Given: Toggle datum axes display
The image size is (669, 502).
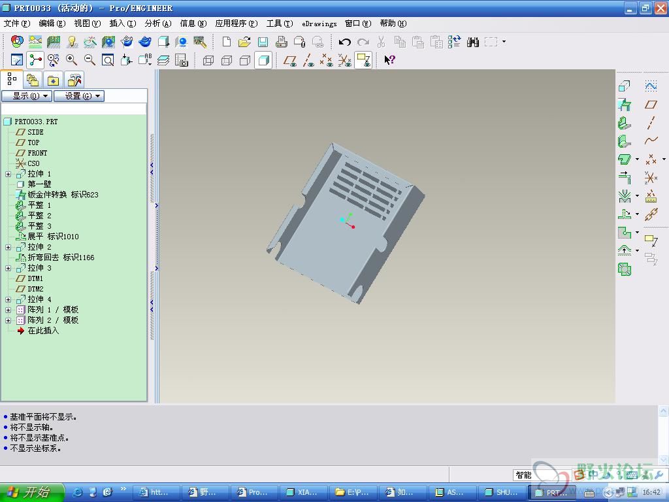Looking at the screenshot, I should click(308, 60).
